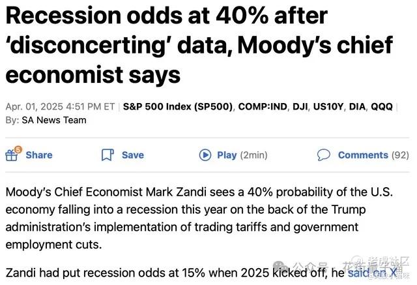Click the Save text label
Image resolution: width=417 pixels, height=285 pixels.
tap(133, 155)
